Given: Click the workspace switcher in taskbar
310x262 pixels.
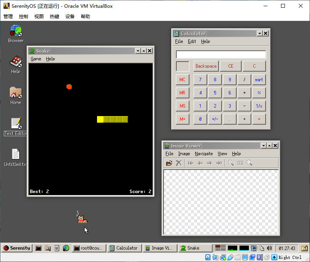Looking at the screenshot, I should point(220,248).
